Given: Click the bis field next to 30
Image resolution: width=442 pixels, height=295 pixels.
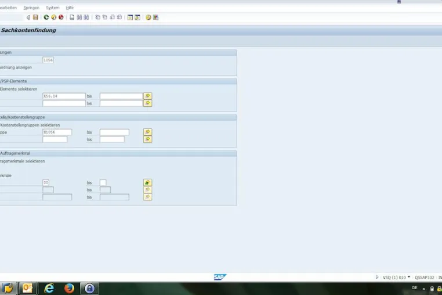Looking at the screenshot, I should click(x=103, y=183).
